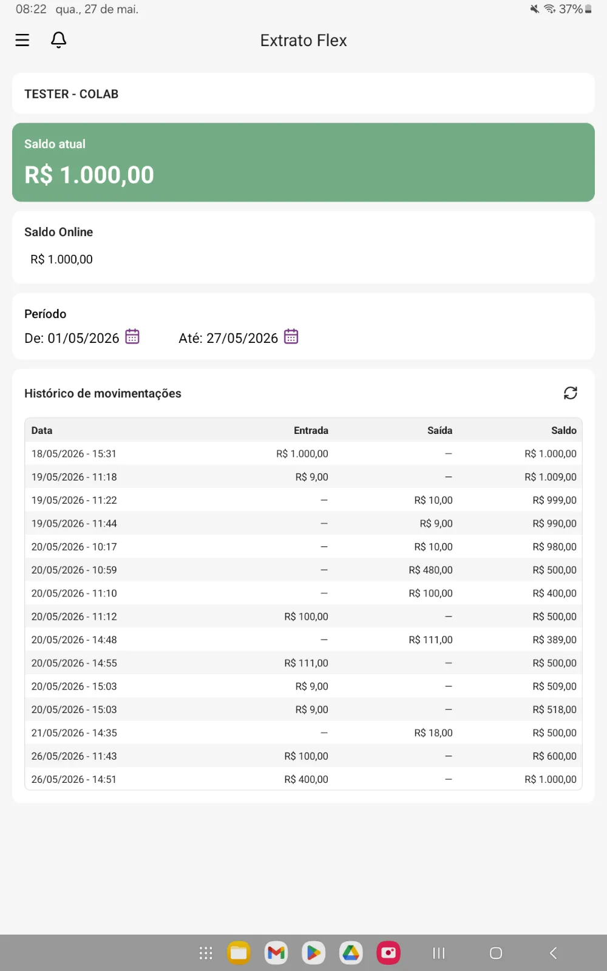
Task: Click the R$ 600,00 Saldo value
Action: click(x=555, y=756)
